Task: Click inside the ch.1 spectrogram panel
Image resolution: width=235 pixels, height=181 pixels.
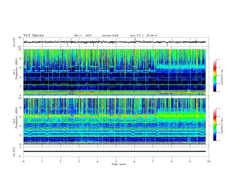Action: pos(115,72)
